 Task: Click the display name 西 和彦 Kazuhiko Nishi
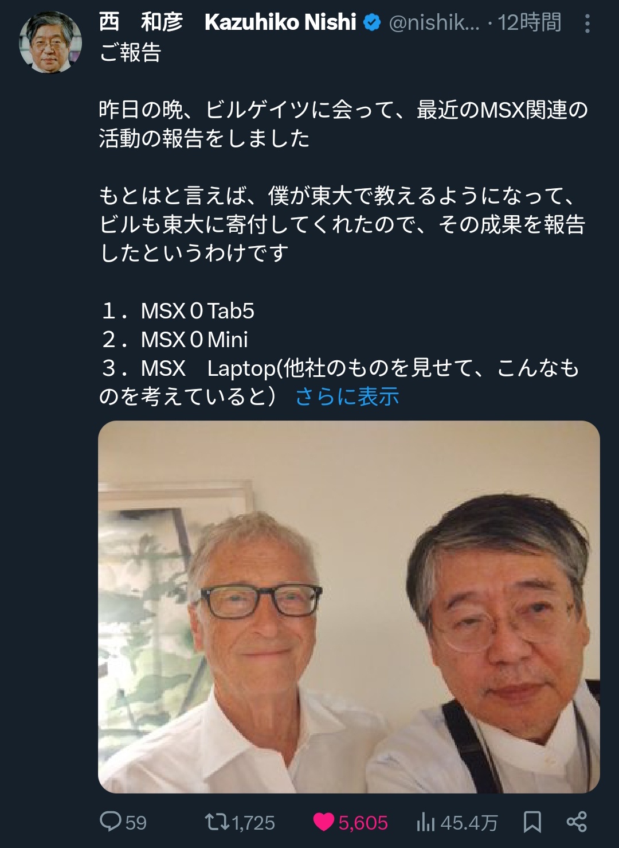(228, 22)
